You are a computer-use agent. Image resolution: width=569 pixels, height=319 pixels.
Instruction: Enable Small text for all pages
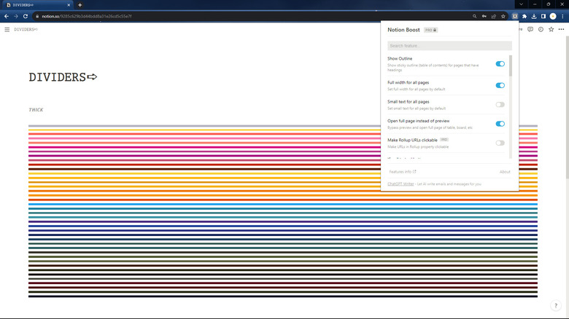pyautogui.click(x=500, y=105)
